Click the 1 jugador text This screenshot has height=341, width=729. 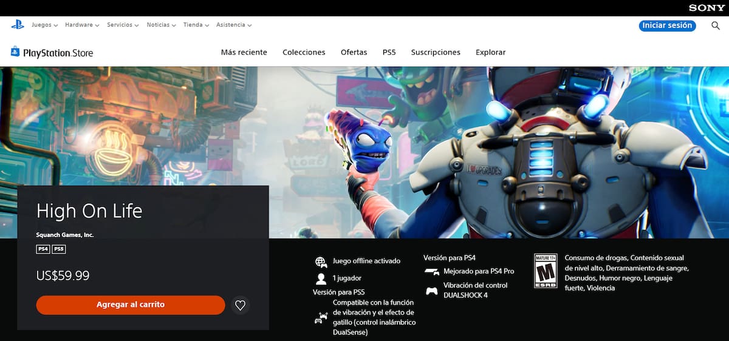pos(347,278)
